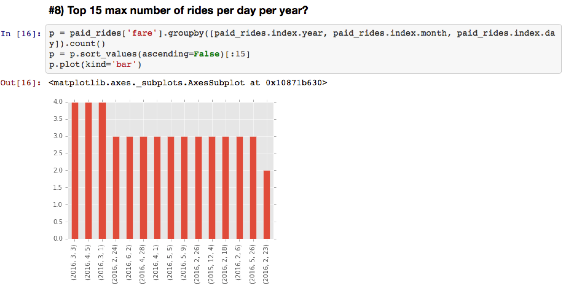Click the y-axis tick label 3.0

coord(58,136)
